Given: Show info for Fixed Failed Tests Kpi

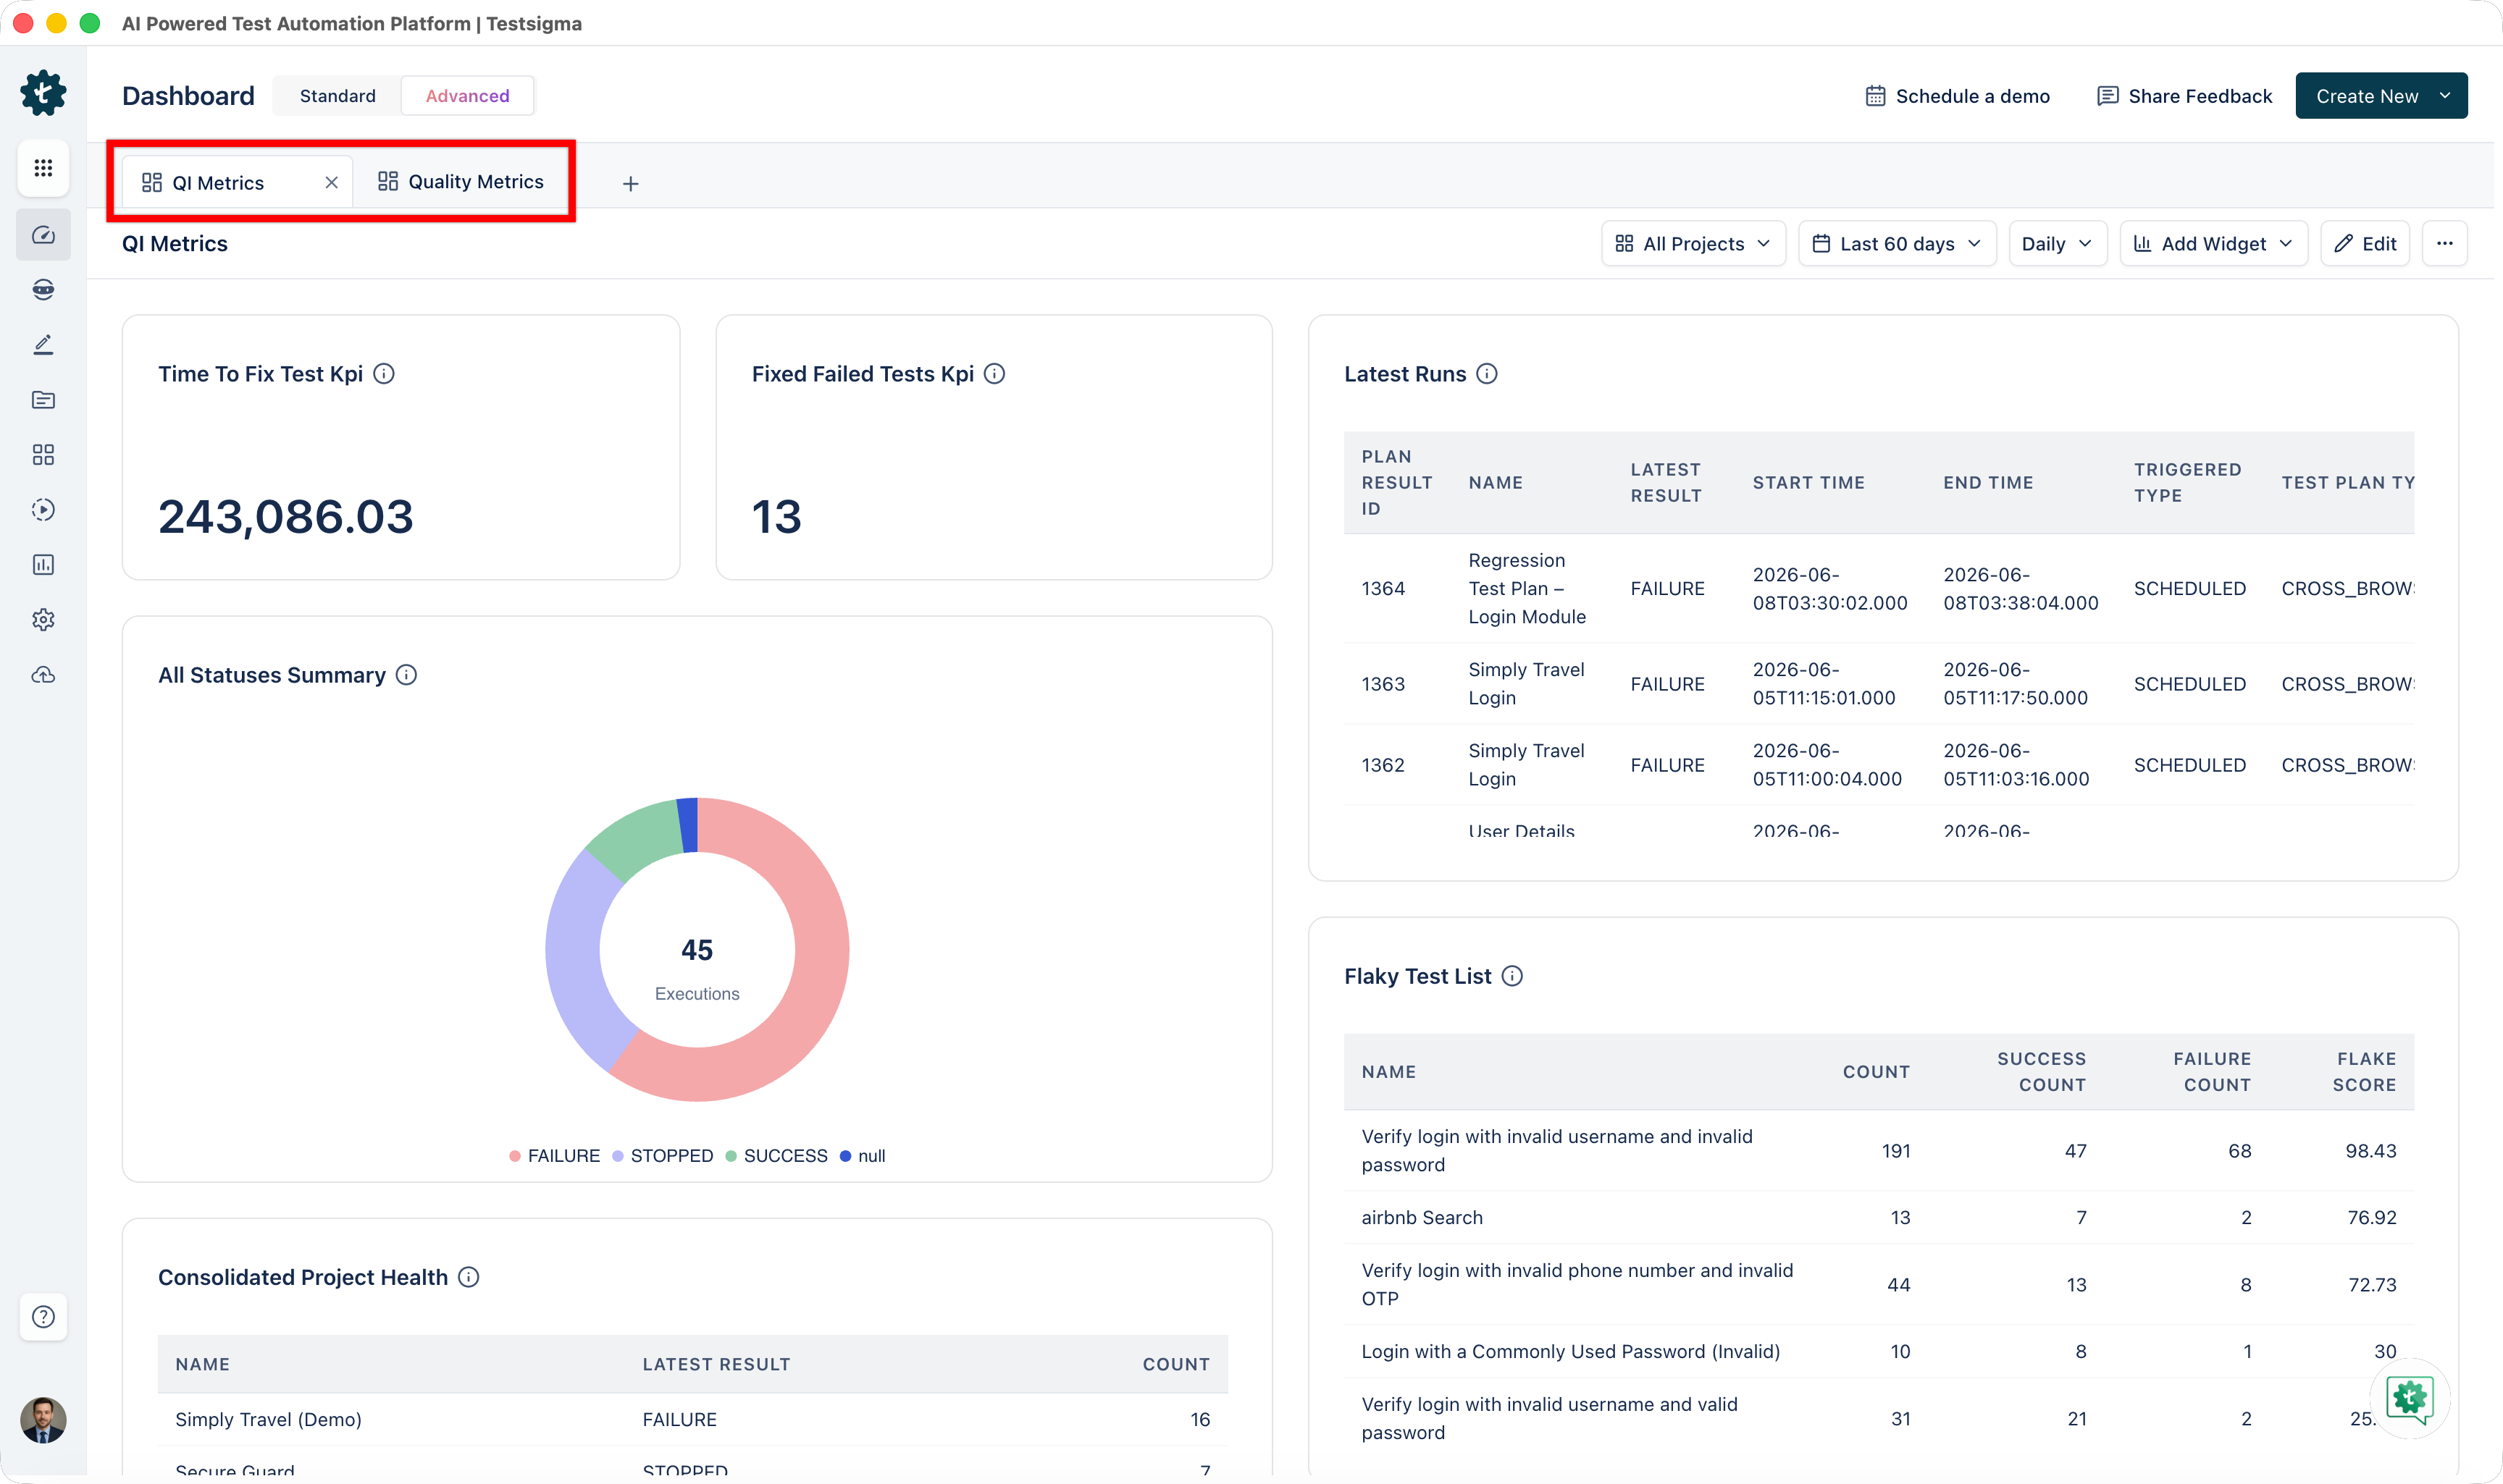Looking at the screenshot, I should (x=994, y=374).
